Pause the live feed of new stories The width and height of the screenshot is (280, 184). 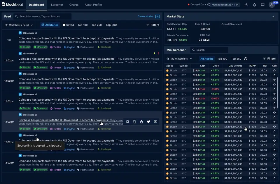pyautogui.click(x=157, y=16)
